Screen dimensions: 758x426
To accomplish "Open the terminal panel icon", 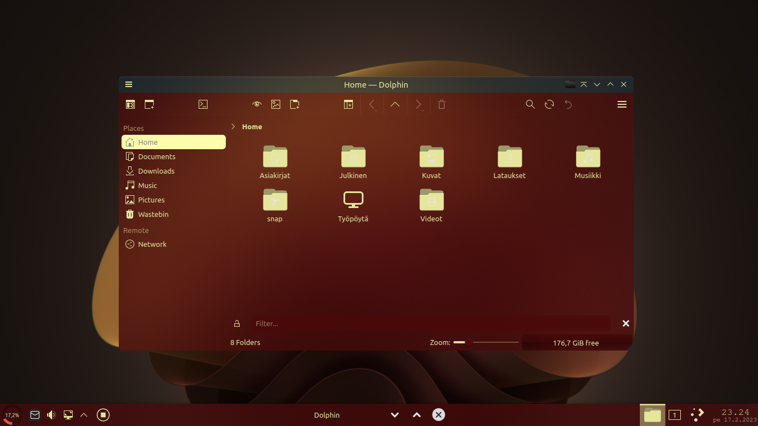I will pos(203,104).
